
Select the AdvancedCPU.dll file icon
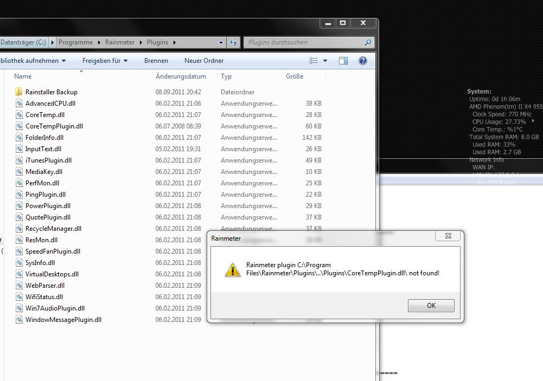tap(20, 104)
